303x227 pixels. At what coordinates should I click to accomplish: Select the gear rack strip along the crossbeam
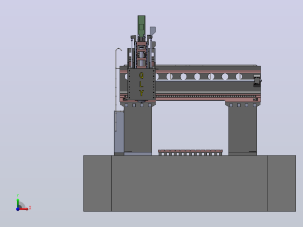point(206,96)
